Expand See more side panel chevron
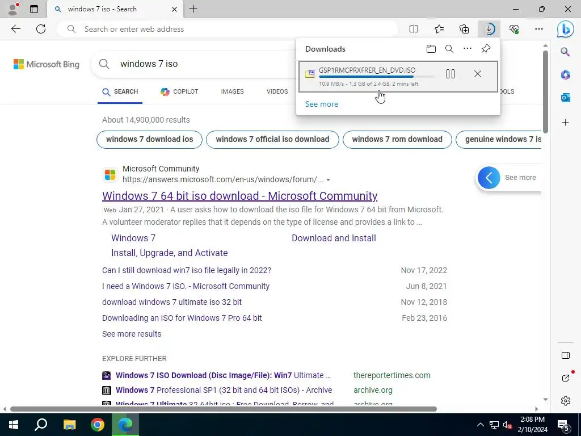The width and height of the screenshot is (581, 436). point(489,178)
